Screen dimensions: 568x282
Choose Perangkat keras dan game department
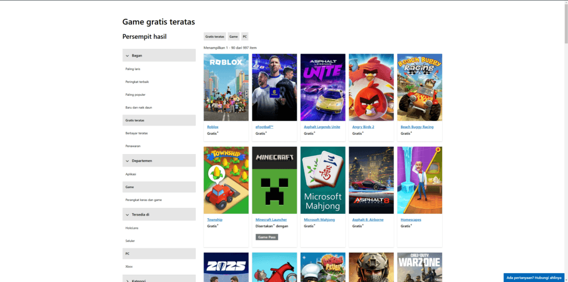pos(144,200)
